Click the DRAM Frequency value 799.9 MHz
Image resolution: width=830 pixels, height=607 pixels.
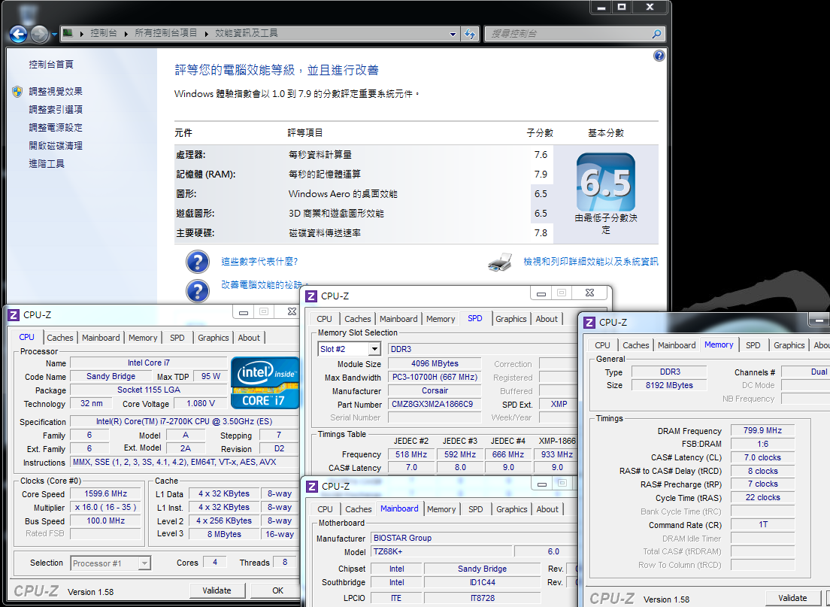[763, 431]
